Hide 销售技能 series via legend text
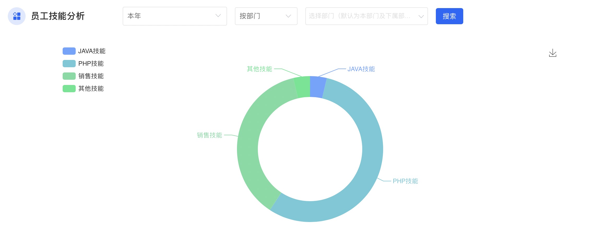The width and height of the screenshot is (606, 234). (x=91, y=76)
